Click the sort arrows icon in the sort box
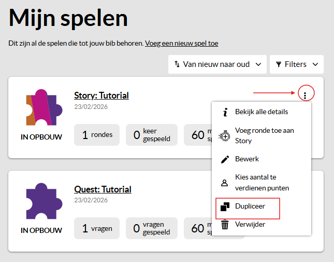This screenshot has height=262, width=334. [x=177, y=64]
